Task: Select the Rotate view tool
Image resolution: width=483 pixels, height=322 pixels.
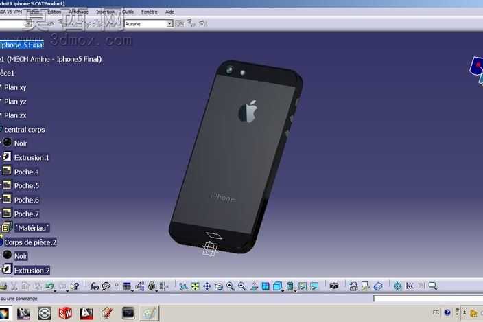Action: 219,286
